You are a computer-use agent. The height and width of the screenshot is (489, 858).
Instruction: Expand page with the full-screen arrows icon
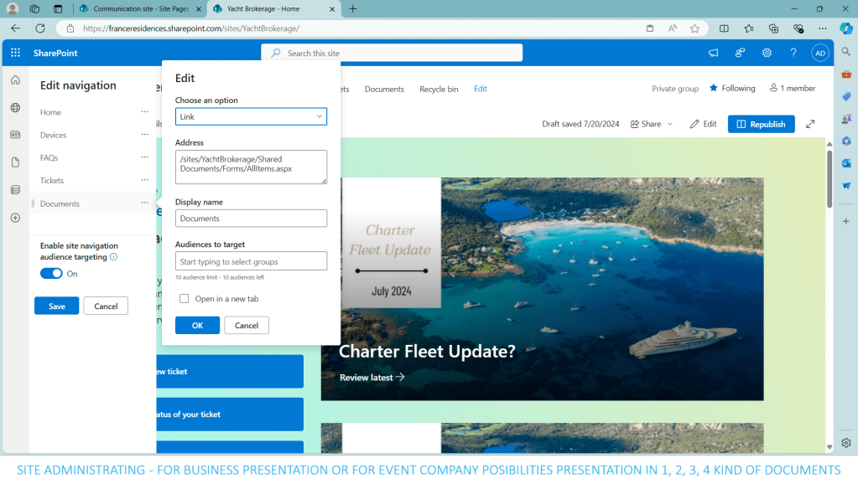coord(810,124)
